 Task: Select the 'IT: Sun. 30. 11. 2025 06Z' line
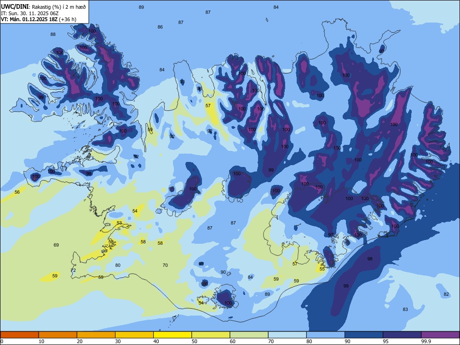point(29,13)
